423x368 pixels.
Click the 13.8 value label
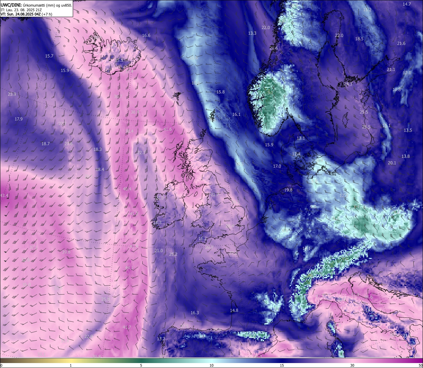[405, 156]
